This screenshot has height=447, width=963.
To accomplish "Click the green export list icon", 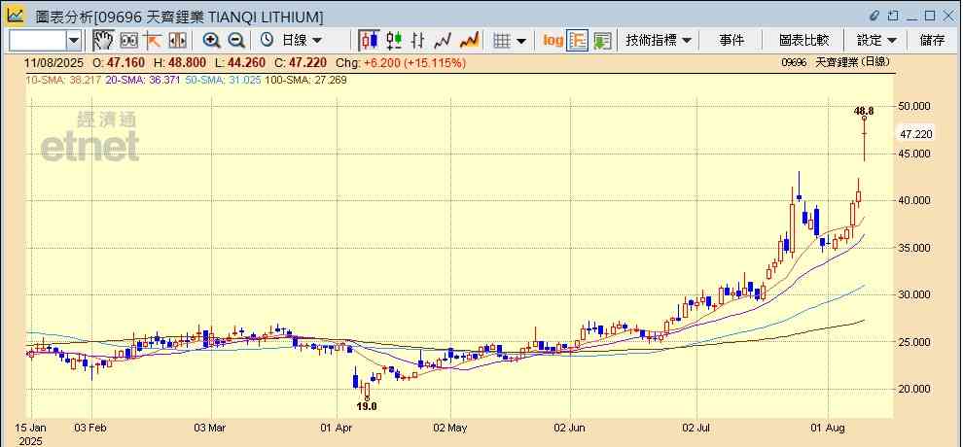I will (602, 41).
